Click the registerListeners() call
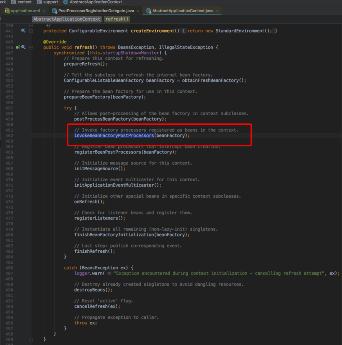This screenshot has height=345, width=342. [x=100, y=218]
